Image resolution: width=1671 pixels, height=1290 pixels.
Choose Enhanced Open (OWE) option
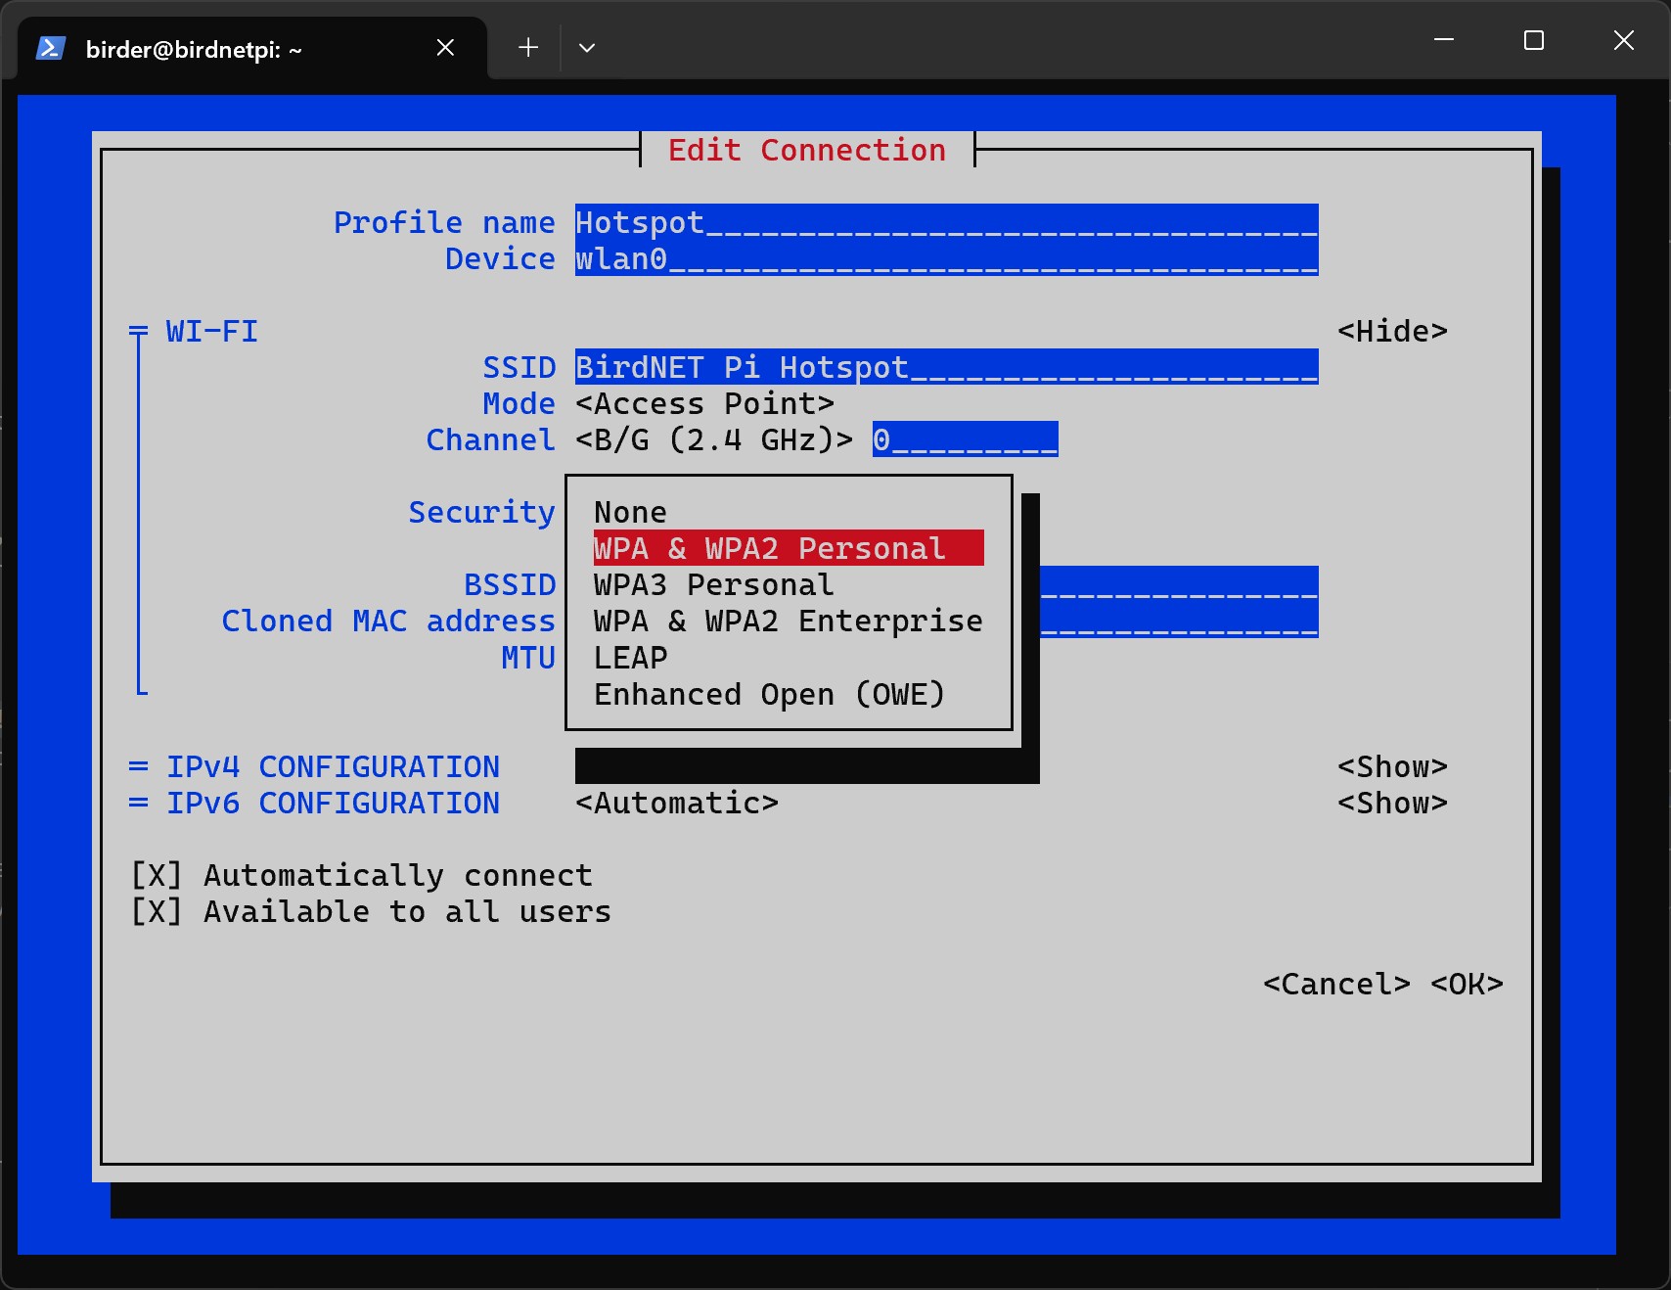[x=769, y=694]
